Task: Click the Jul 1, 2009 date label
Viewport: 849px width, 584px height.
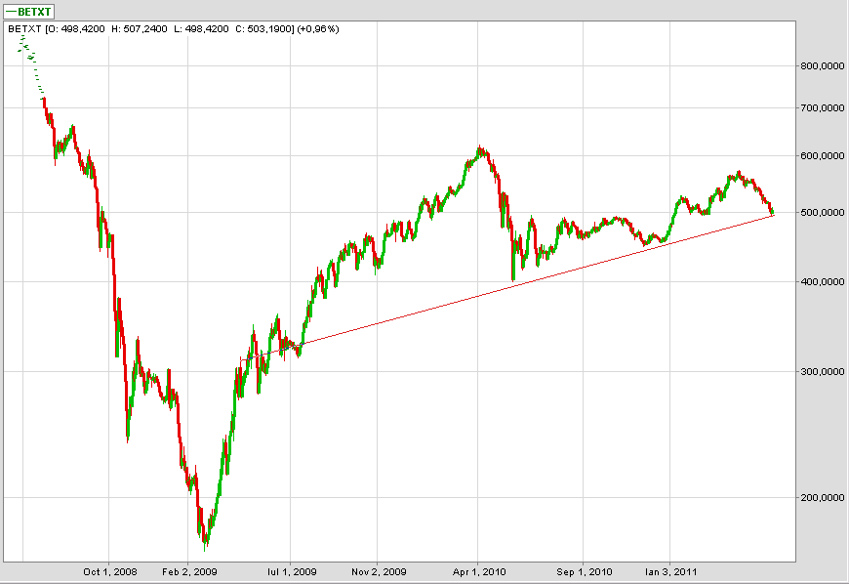Action: pyautogui.click(x=292, y=571)
